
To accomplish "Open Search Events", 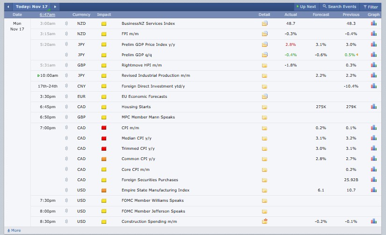I will tap(340, 7).
